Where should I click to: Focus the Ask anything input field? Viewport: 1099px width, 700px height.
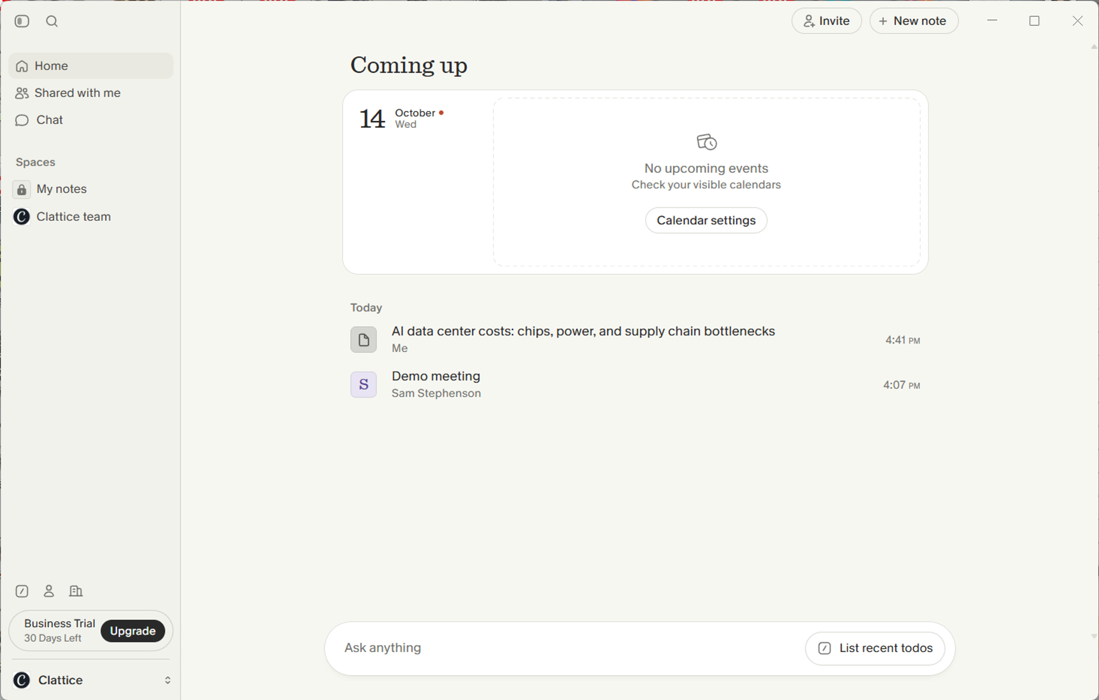click(x=570, y=648)
